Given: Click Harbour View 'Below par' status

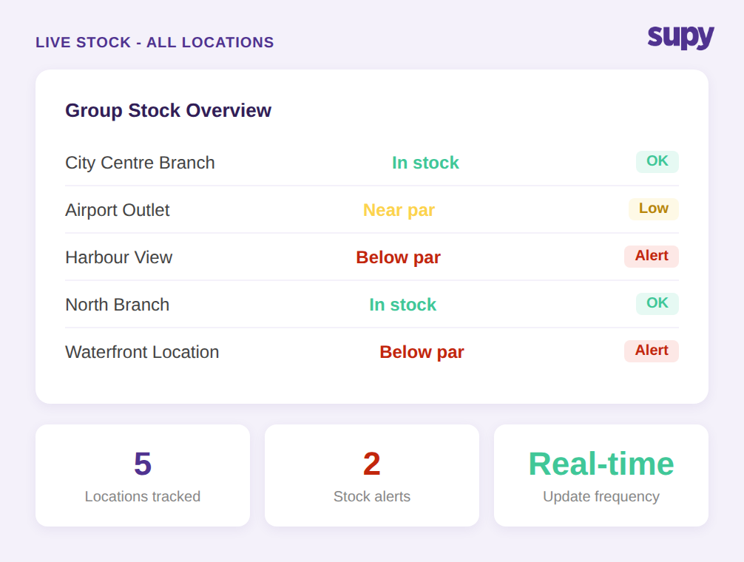Looking at the screenshot, I should [398, 257].
